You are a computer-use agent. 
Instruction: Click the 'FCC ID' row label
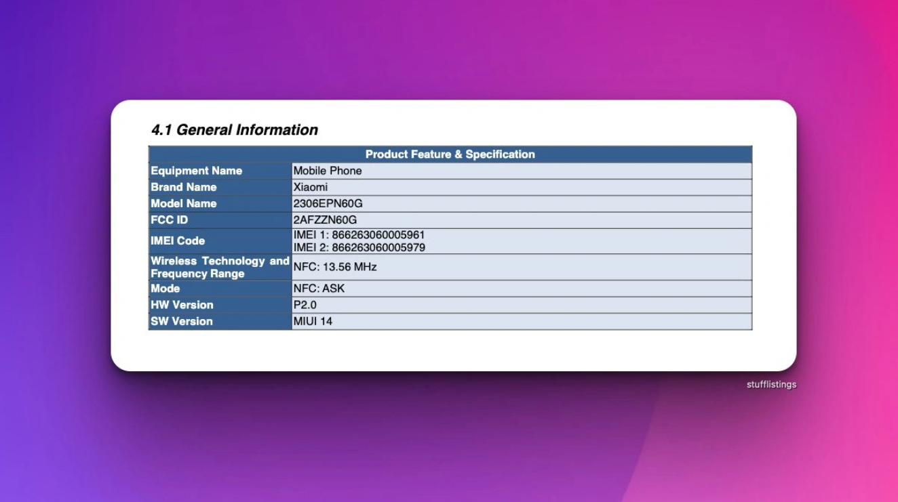tap(170, 220)
